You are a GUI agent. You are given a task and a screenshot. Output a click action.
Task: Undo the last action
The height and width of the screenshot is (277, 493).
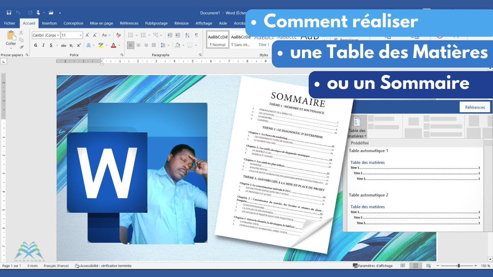point(18,13)
